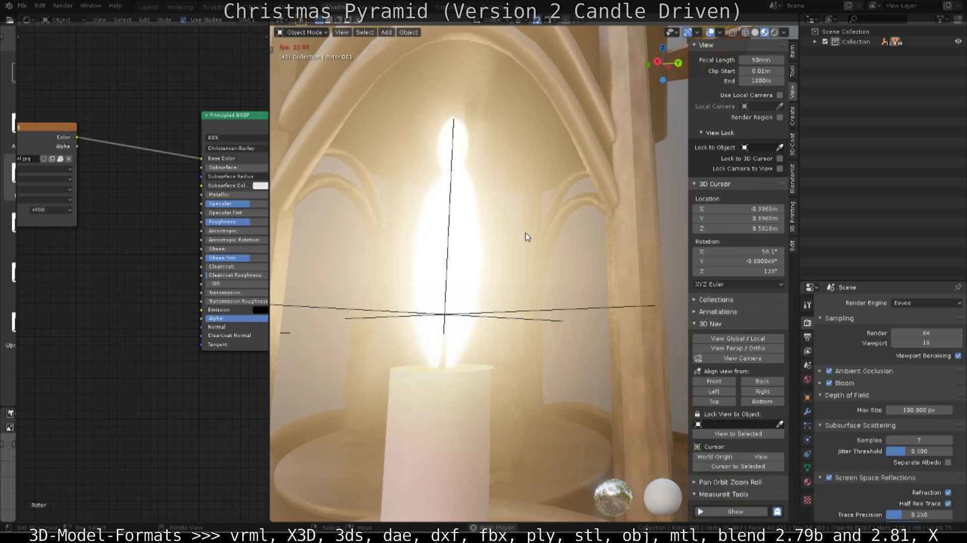Enable Use Local Camera checkbox
967x543 pixels.
tap(780, 95)
